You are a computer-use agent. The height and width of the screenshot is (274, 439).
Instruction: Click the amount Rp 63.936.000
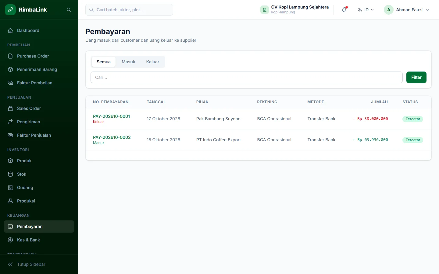pyautogui.click(x=370, y=140)
